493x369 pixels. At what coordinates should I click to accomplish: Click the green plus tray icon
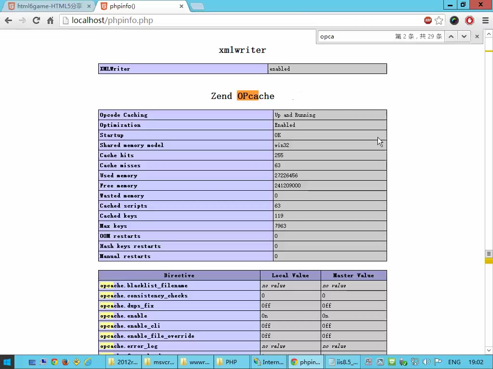tap(391, 362)
